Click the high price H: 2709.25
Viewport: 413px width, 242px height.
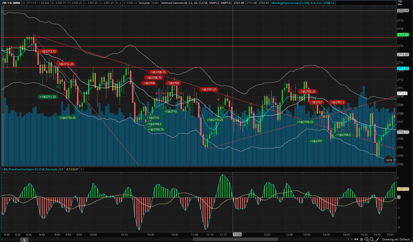[x=75, y=3]
